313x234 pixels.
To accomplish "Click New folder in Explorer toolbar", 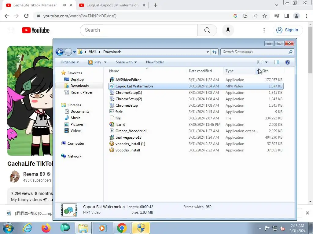I will coord(155,62).
